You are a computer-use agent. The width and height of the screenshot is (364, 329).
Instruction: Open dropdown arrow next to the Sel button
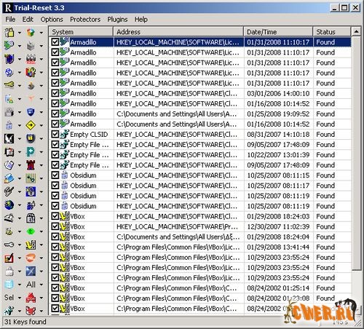point(20,298)
